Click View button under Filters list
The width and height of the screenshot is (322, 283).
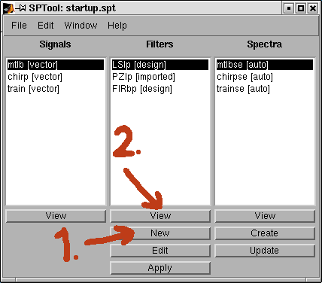(160, 216)
